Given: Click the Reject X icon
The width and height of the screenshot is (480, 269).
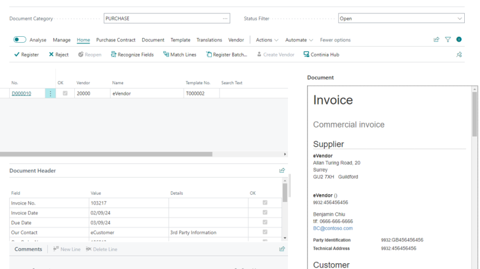Looking at the screenshot, I should click(52, 54).
